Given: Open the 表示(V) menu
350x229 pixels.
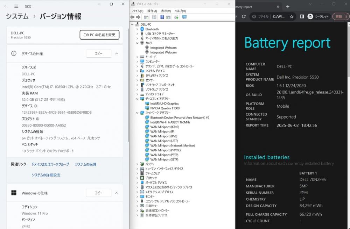Looking at the screenshot, I should click(166, 11).
